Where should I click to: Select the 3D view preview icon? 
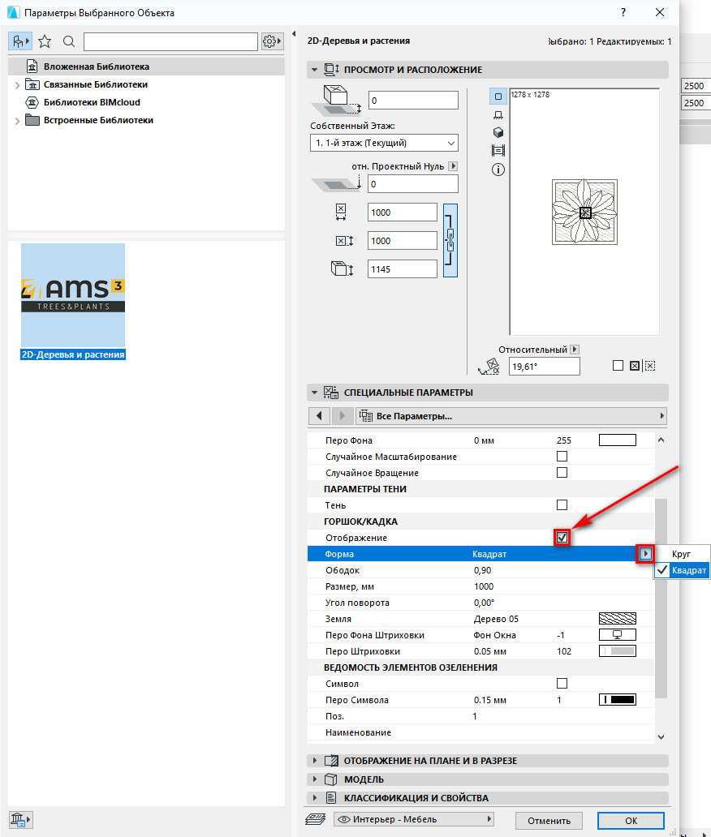(498, 132)
